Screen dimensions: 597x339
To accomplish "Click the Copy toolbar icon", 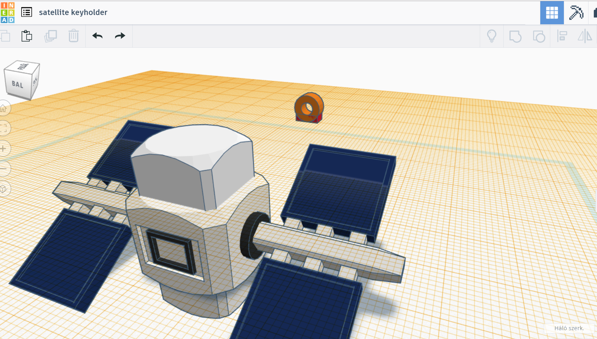I will 5,36.
